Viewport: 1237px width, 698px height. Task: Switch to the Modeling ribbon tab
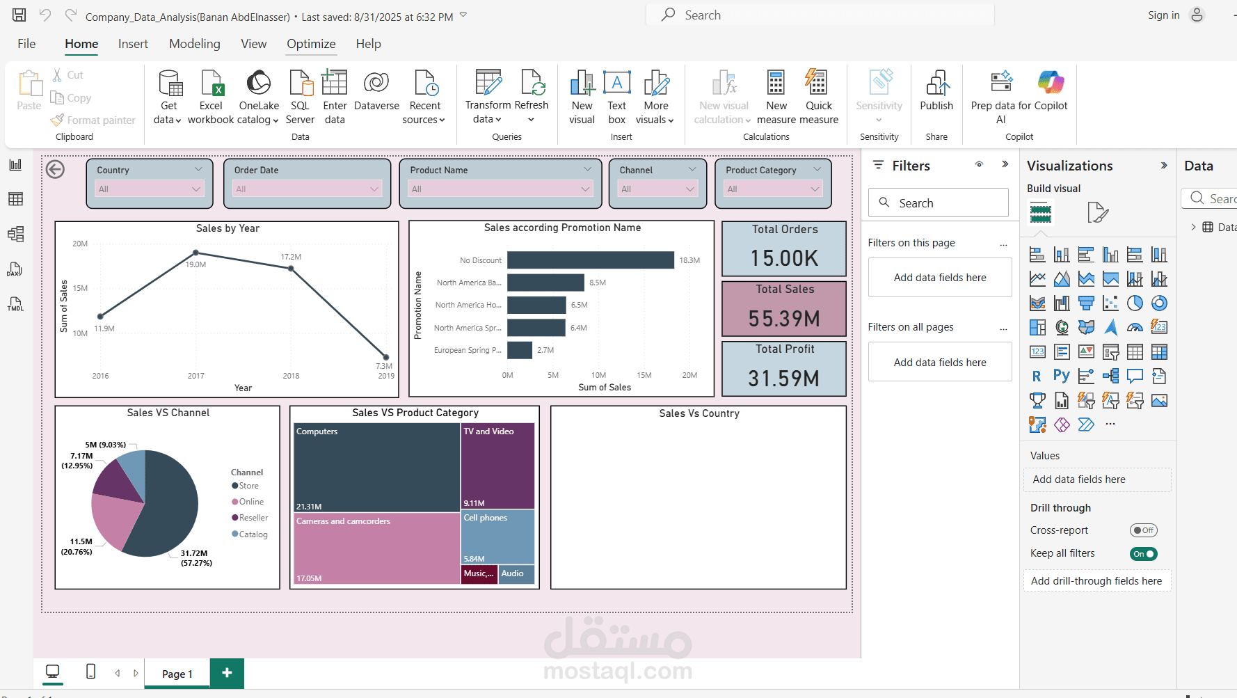pyautogui.click(x=195, y=43)
